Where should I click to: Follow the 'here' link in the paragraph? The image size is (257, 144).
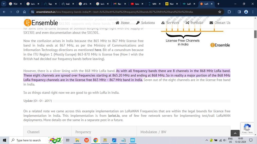point(98,50)
